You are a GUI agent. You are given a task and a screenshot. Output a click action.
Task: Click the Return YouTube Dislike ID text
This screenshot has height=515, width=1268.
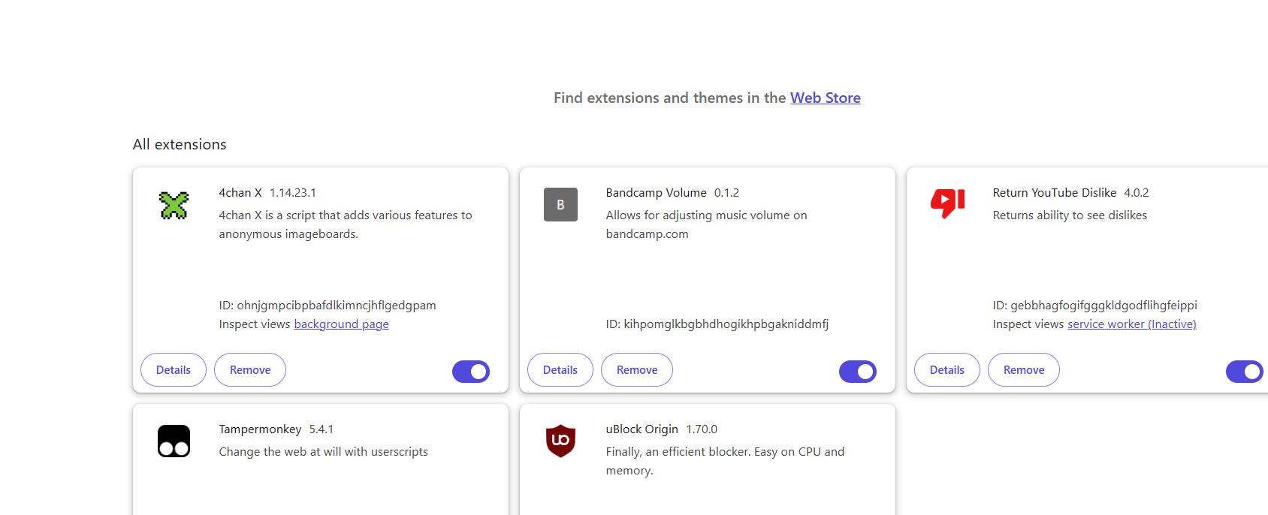1095,306
